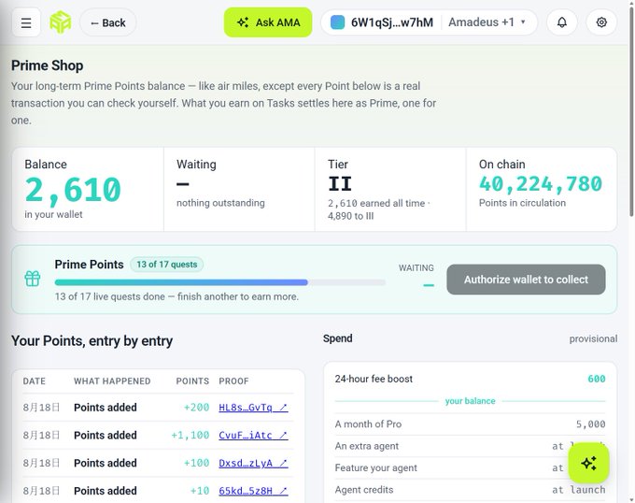Click the your balance divider label
The image size is (635, 503).
point(470,401)
